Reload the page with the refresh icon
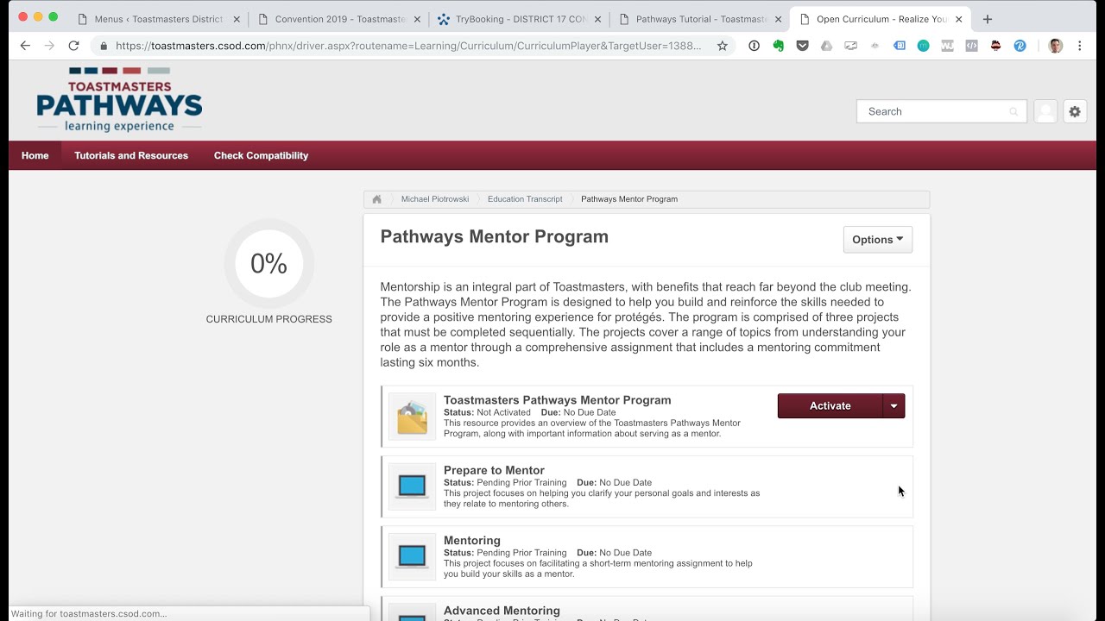The image size is (1105, 621). click(x=73, y=46)
